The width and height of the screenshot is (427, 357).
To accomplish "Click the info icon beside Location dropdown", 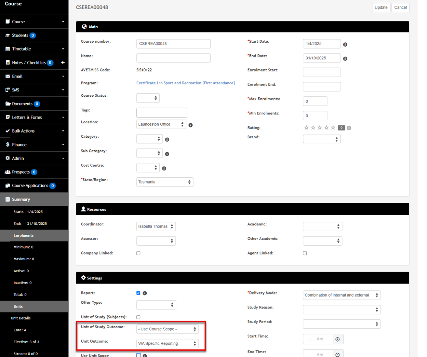I will [191, 125].
